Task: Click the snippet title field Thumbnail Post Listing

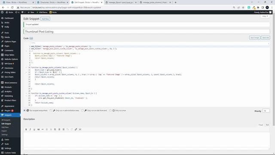Action: [147, 31]
